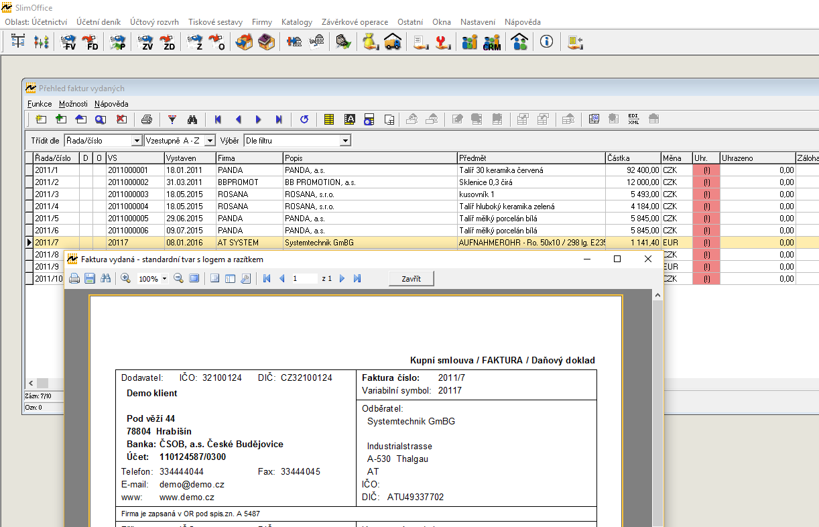Save the report with floppy disk icon
The width and height of the screenshot is (819, 527).
[x=90, y=278]
